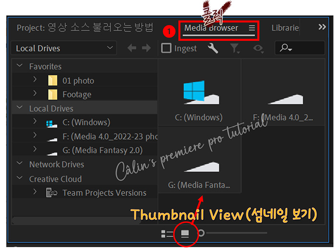Select G: (Media Fantasy 2.0) tree row
Viewport: 336px width, 250px height.
[85, 150]
